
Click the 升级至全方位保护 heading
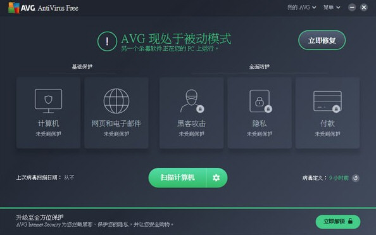click(40, 217)
